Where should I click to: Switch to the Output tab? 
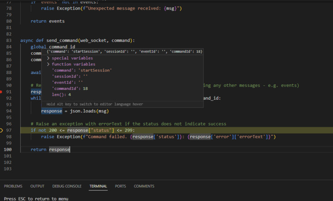[37, 186]
